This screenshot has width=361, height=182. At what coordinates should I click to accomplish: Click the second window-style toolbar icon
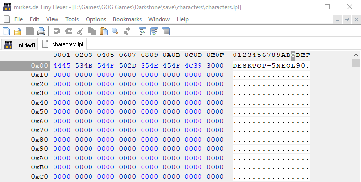click(x=154, y=31)
